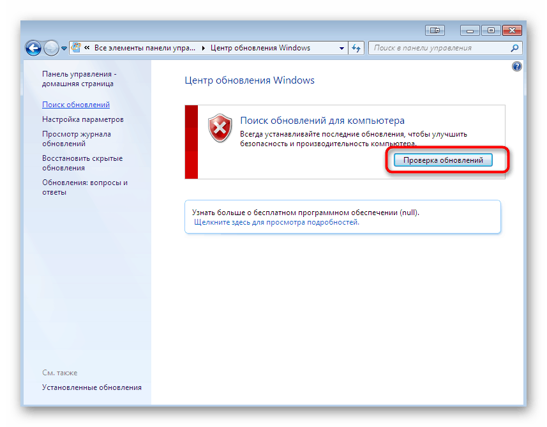This screenshot has width=547, height=427.
Task: Open 'Обновления: вопросы и ответы'
Action: [85, 188]
